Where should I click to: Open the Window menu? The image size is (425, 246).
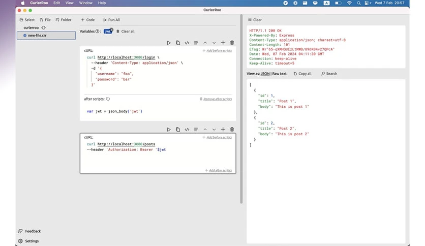pyautogui.click(x=85, y=3)
